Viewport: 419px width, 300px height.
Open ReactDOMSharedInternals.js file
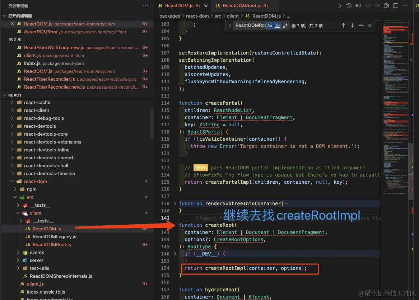(x=77, y=276)
